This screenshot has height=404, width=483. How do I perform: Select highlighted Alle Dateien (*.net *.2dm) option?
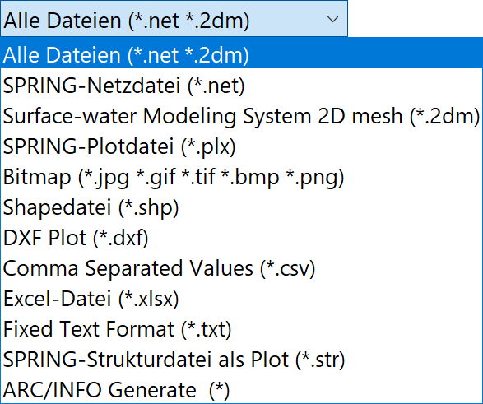(x=242, y=53)
